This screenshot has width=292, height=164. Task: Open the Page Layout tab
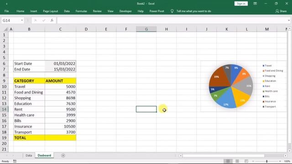click(50, 11)
